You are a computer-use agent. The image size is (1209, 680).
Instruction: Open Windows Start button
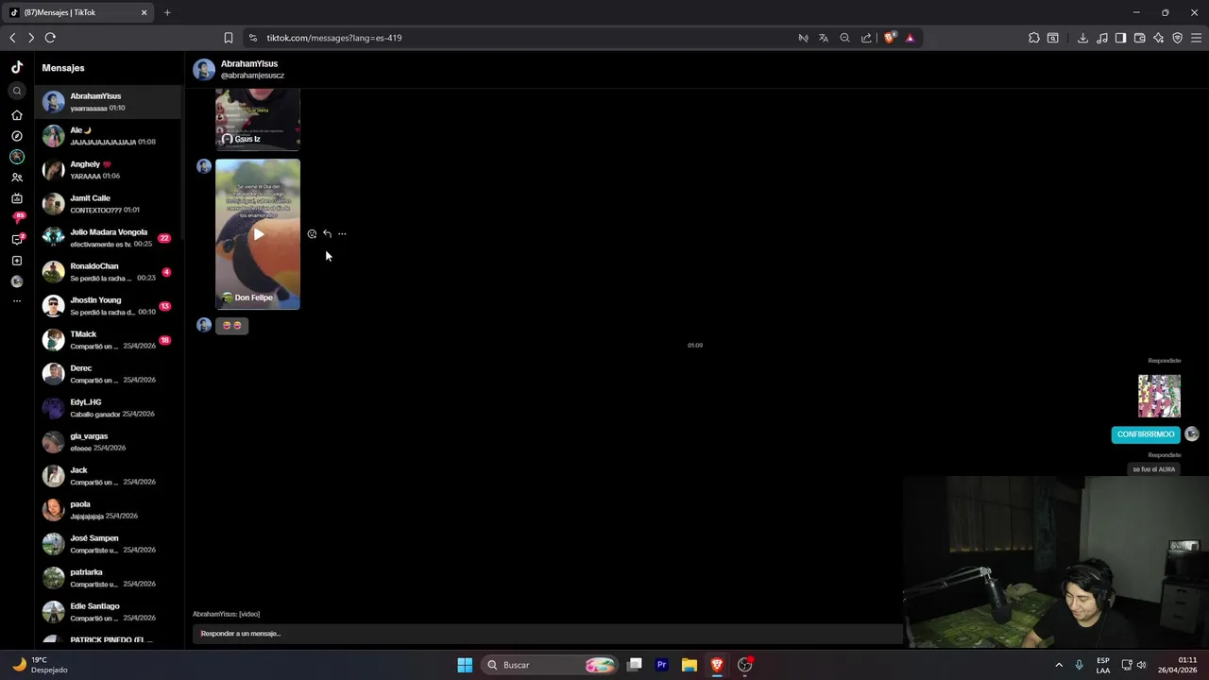pos(465,665)
